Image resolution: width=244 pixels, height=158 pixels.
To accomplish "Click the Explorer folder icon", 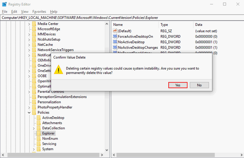I will 39,133.
